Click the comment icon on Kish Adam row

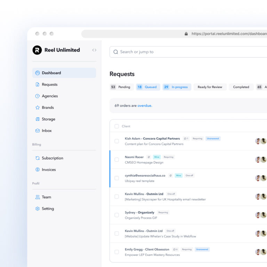[186, 139]
